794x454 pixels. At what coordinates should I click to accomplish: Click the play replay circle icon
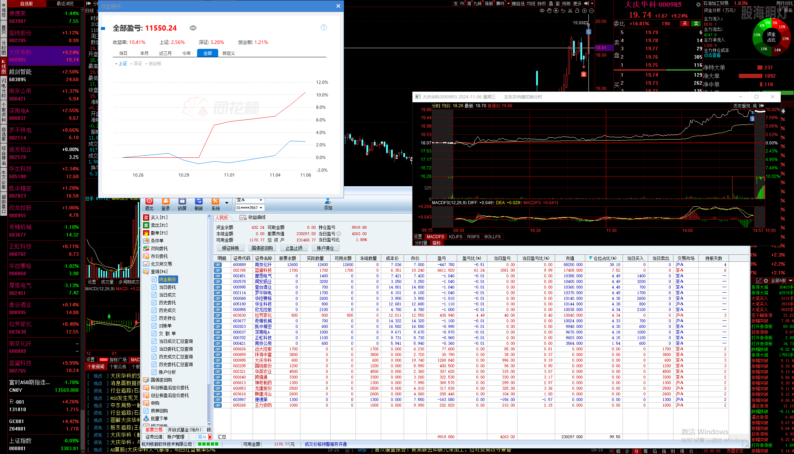click(x=556, y=11)
